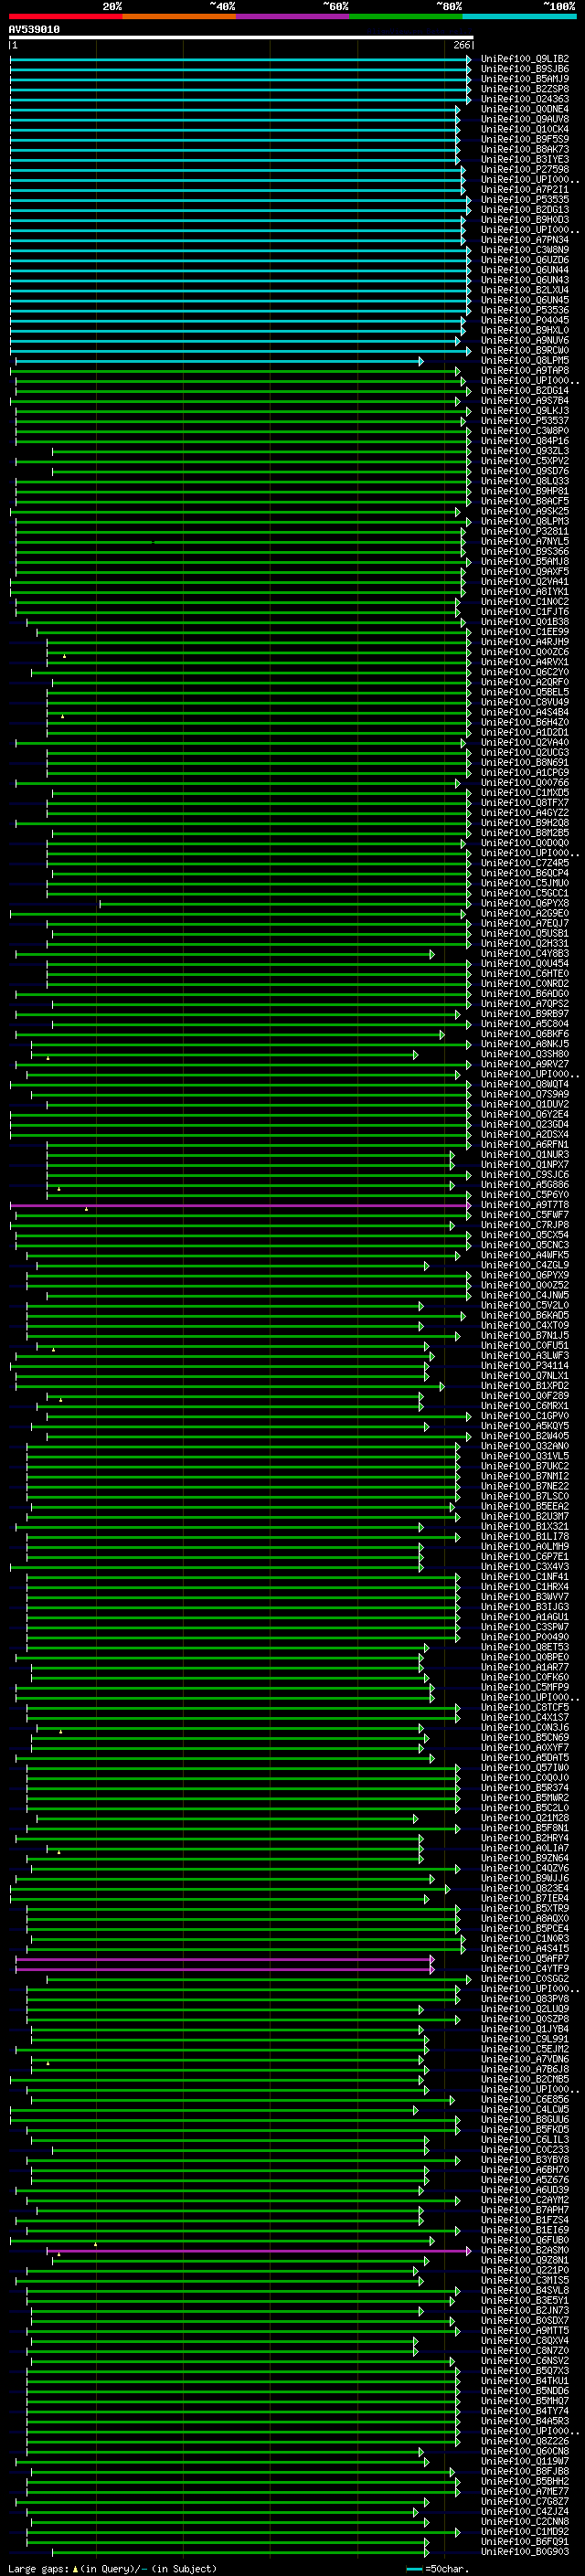Select label UniRef100_A7P2I1

[525, 190]
